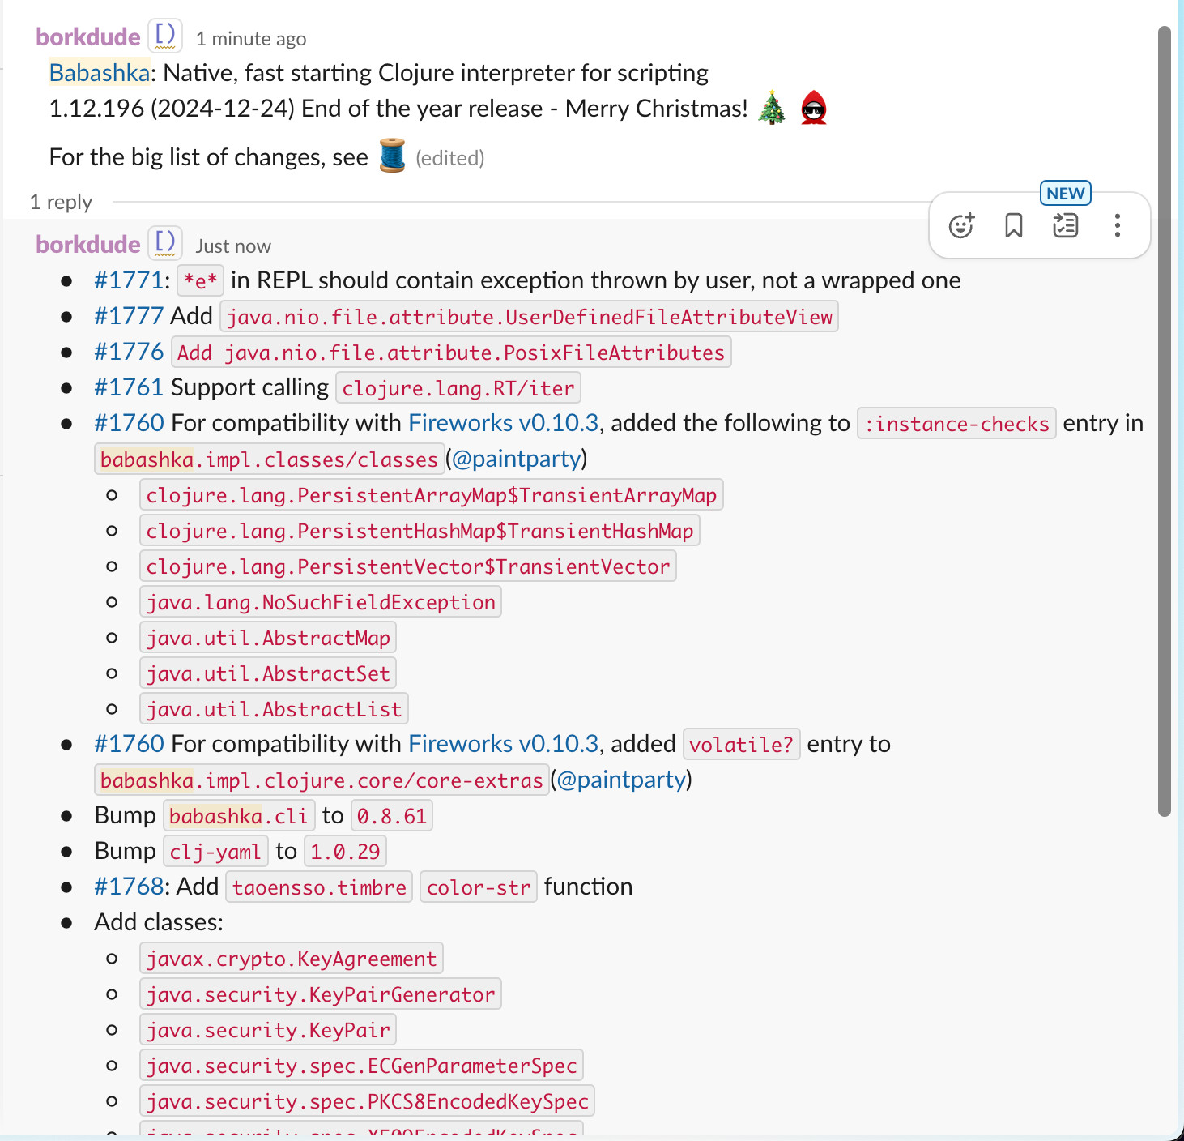Click the Christmas tree emoji

point(772,108)
